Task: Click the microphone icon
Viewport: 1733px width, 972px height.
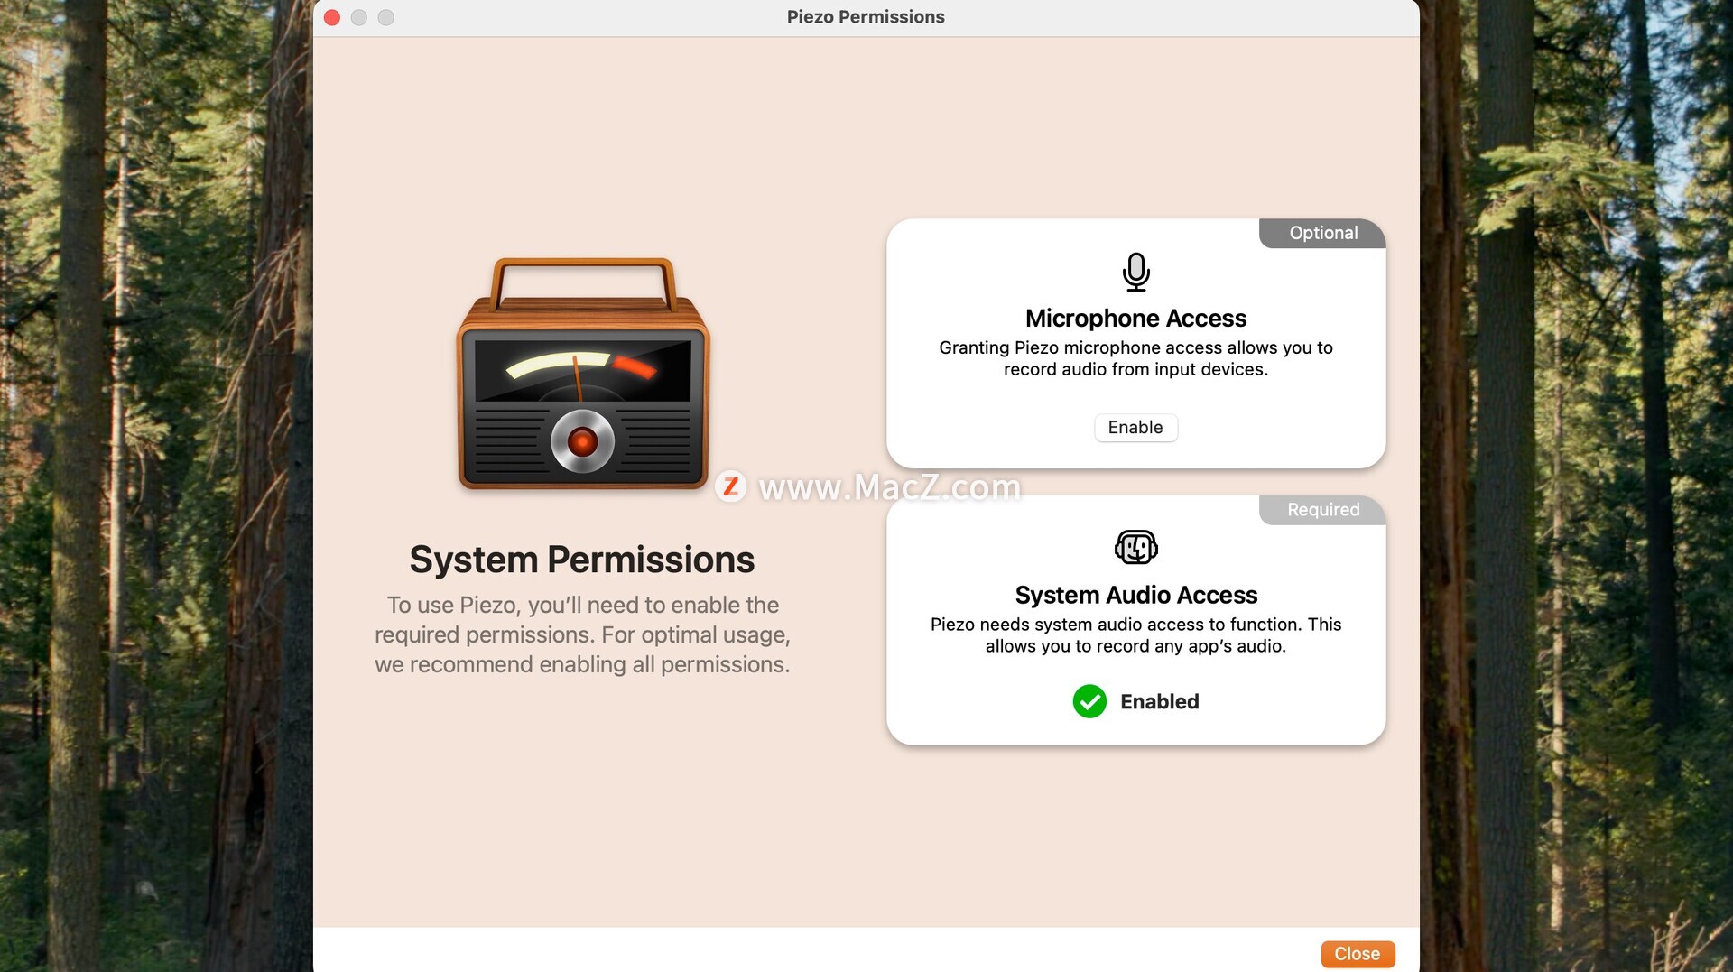Action: [1135, 272]
